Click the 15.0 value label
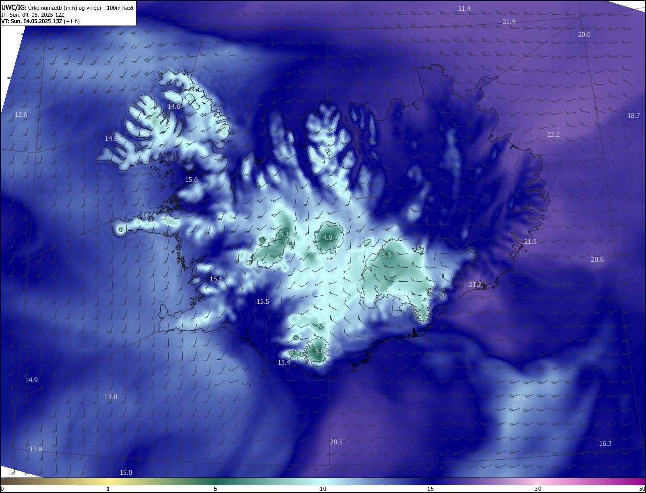This screenshot has width=646, height=493. [x=126, y=473]
